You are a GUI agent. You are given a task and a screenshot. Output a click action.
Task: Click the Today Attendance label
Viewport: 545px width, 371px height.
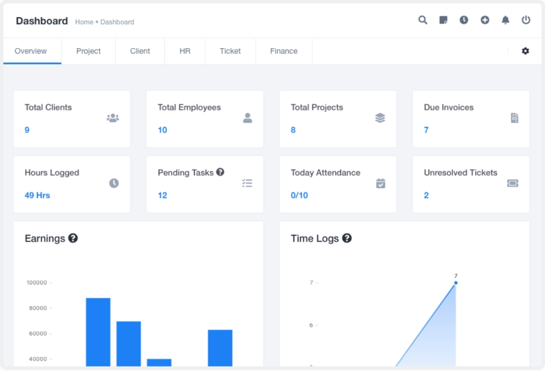(x=325, y=172)
